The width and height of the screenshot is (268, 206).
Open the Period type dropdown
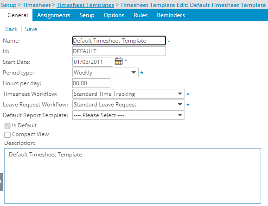click(x=105, y=73)
